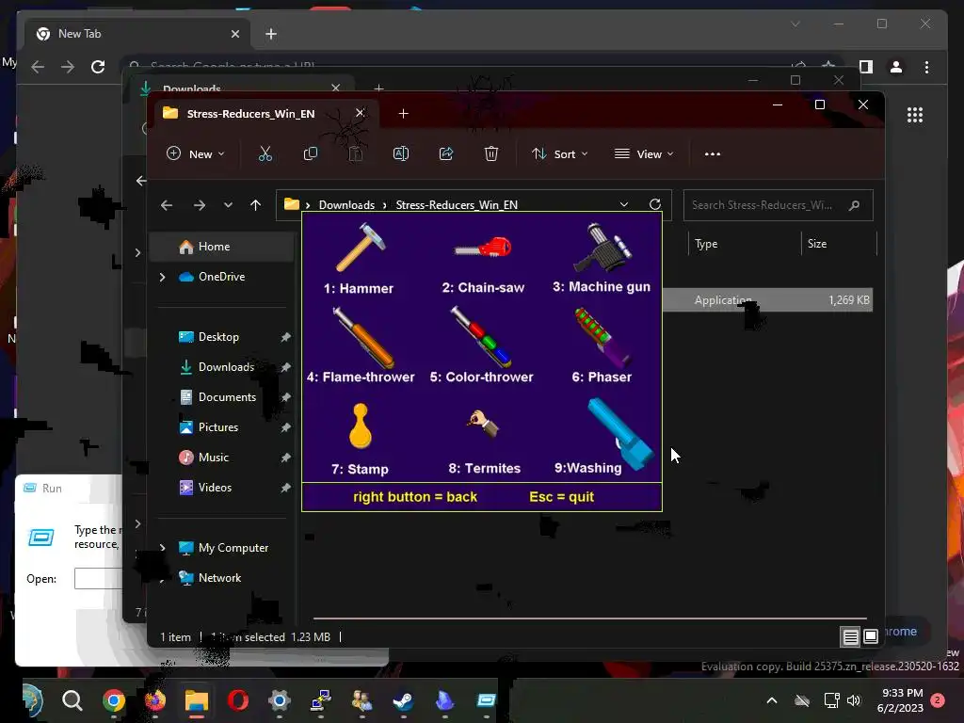Pick the Stamp tool
This screenshot has width=964, height=723.
coord(361,439)
